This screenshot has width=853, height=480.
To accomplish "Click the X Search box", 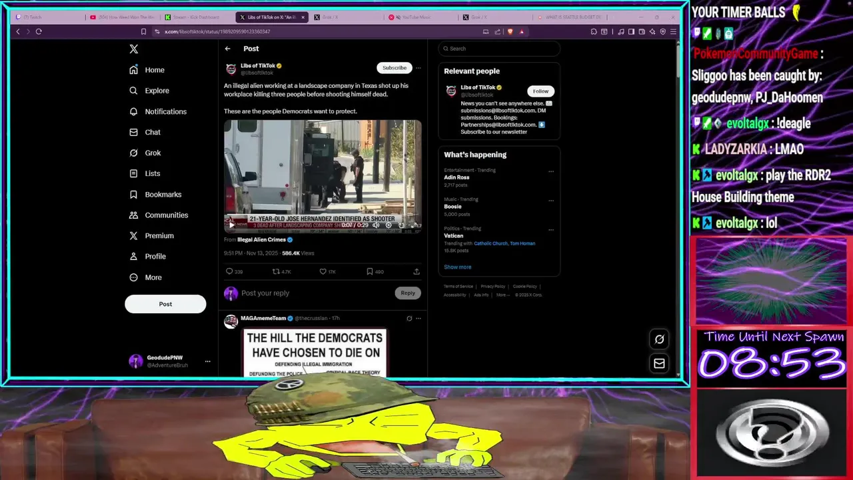I will [x=499, y=49].
